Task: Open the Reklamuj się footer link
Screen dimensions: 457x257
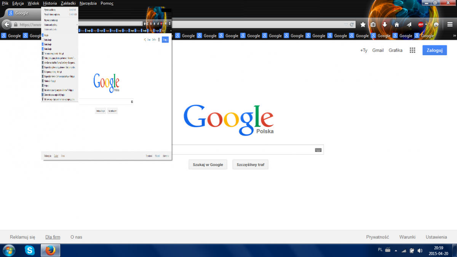Action: click(x=22, y=237)
